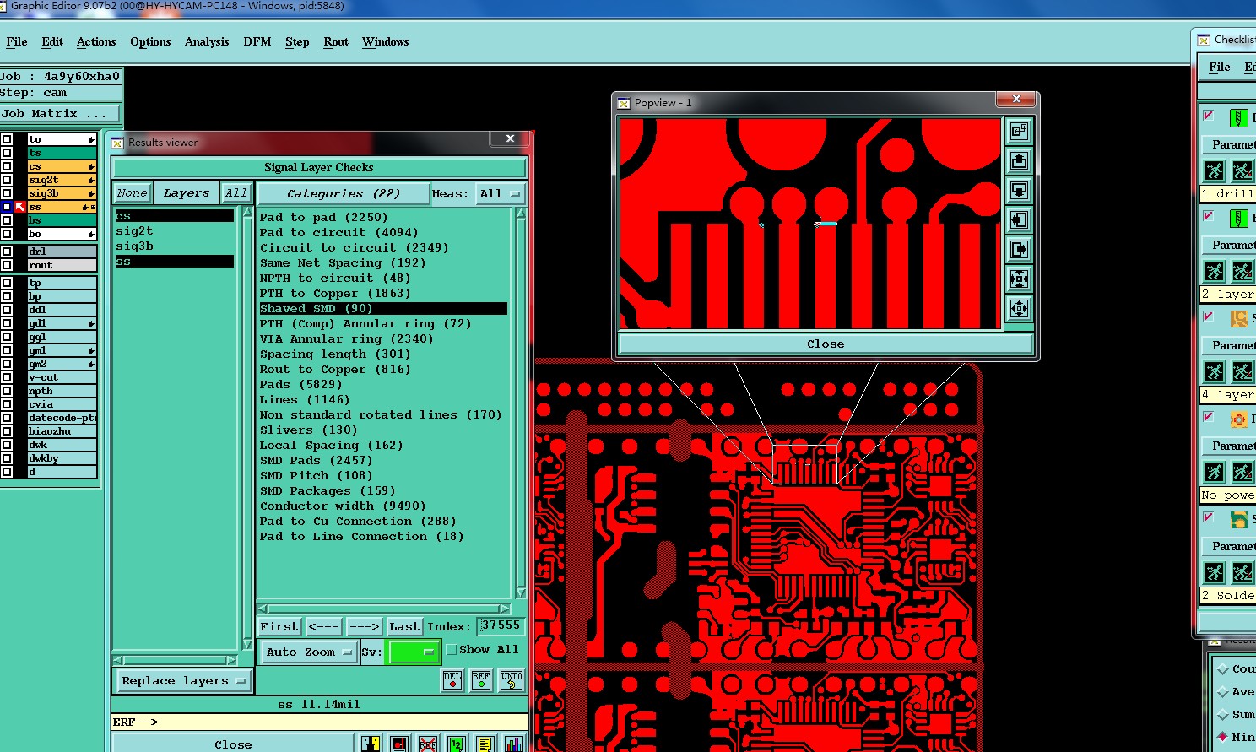Viewport: 1256px width, 752px height.
Task: Open the DFM menu
Action: pyautogui.click(x=257, y=41)
